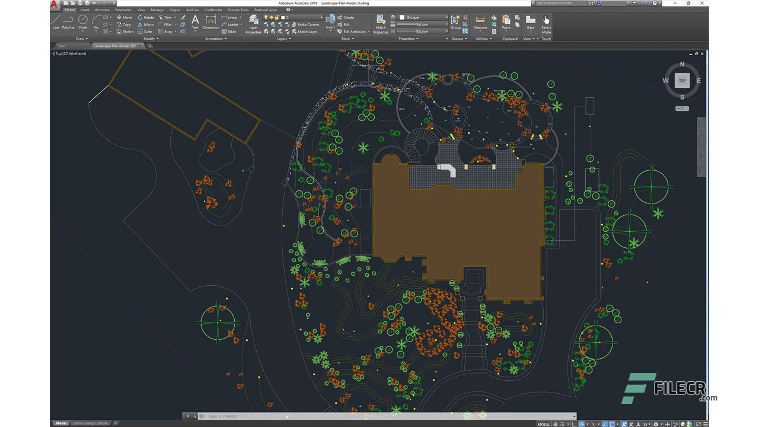Click Match Properties icon
Image resolution: width=759 pixels, height=427 pixels.
(x=381, y=24)
